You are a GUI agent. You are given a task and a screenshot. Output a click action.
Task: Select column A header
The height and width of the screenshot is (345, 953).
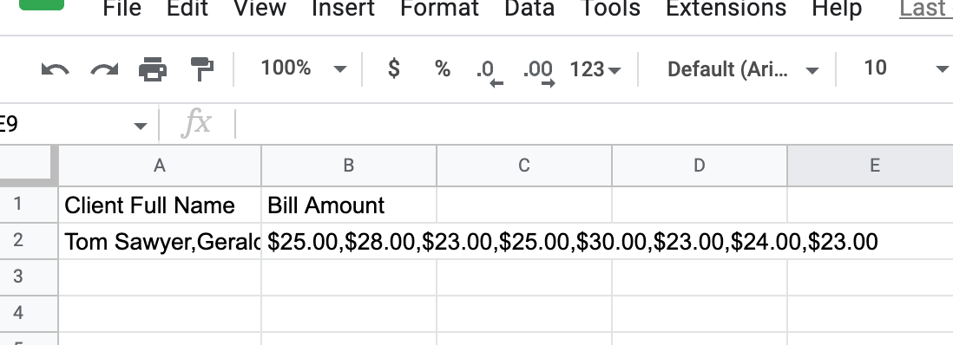pyautogui.click(x=160, y=166)
